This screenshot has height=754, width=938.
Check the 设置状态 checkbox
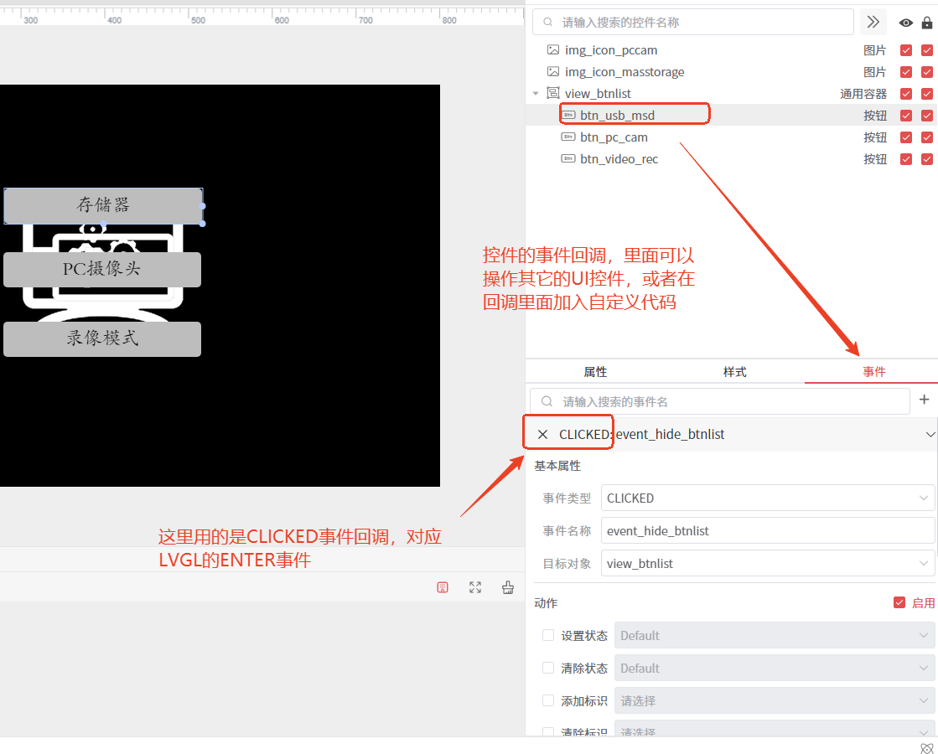(x=548, y=635)
